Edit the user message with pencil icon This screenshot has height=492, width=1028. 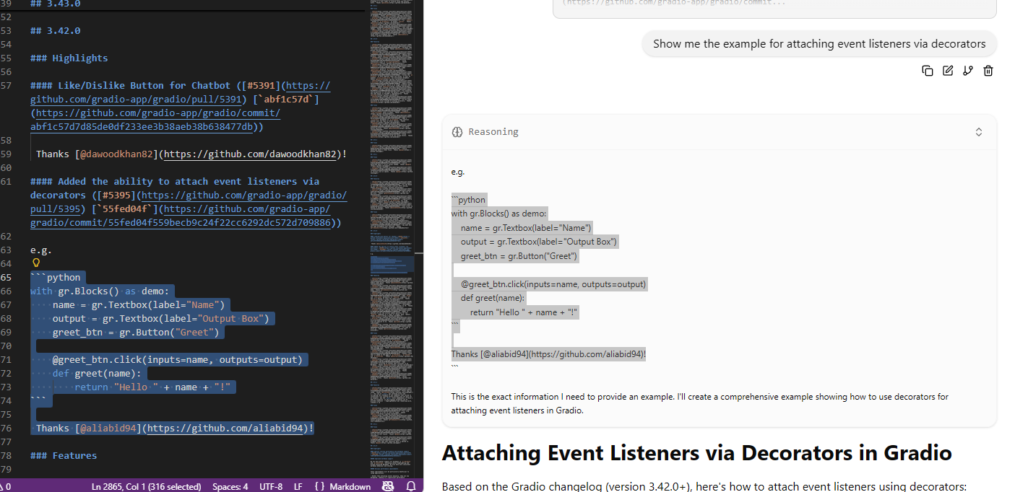948,71
